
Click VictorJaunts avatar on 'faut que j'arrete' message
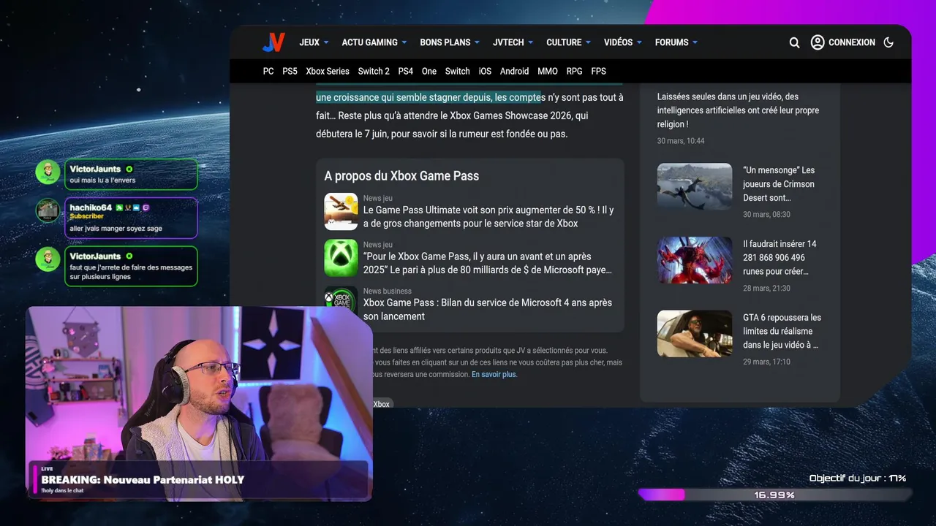pos(48,259)
